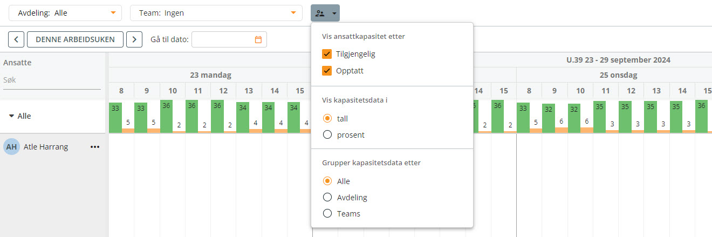Select the Atle Harrang employee row
Viewport: 712px width, 237px height.
[53, 147]
